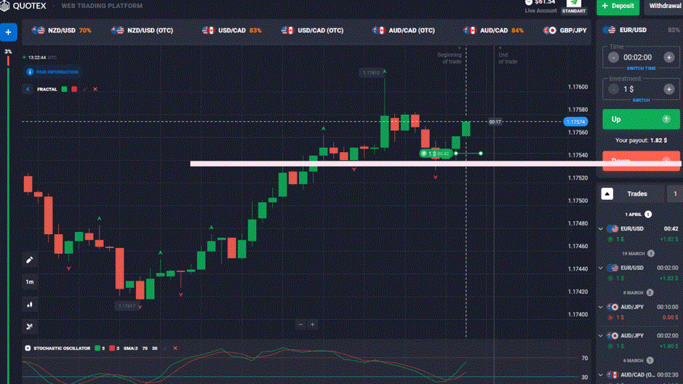
Task: Remove the Fractal indicator
Action: pos(95,89)
